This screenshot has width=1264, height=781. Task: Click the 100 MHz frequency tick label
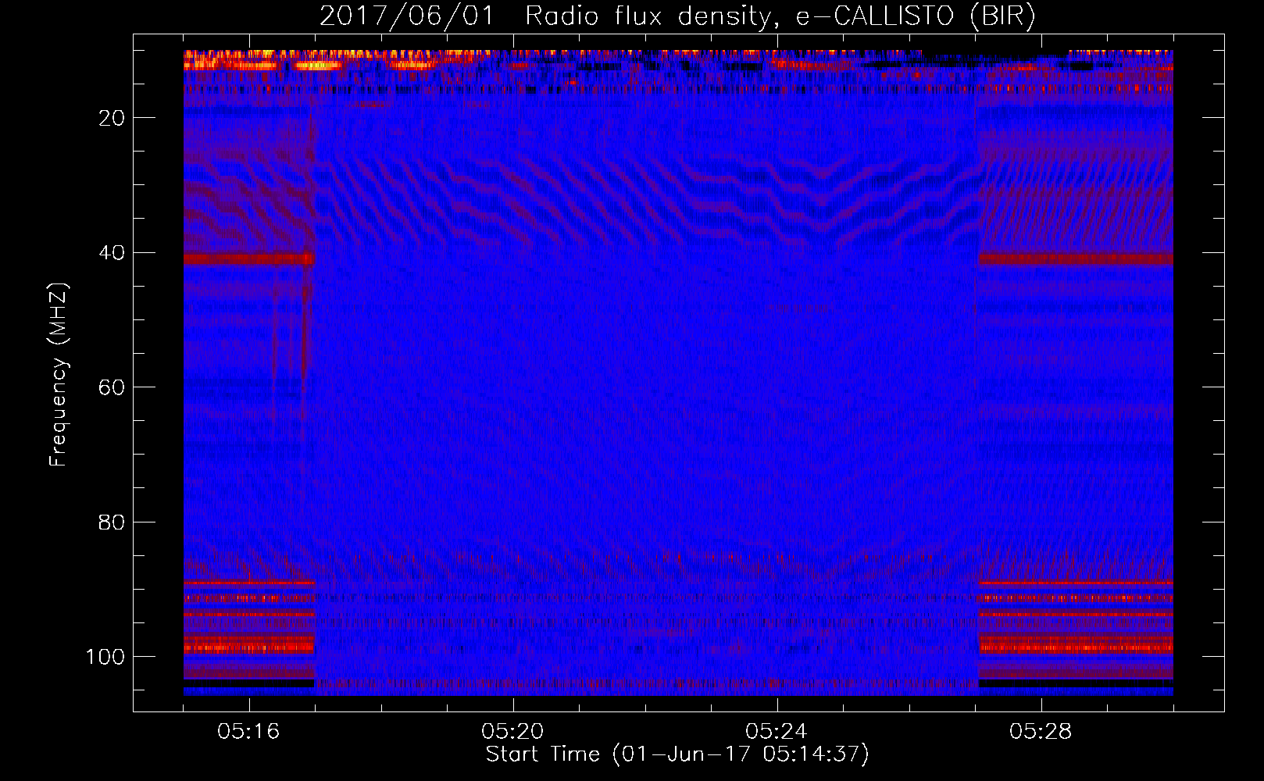pos(105,657)
